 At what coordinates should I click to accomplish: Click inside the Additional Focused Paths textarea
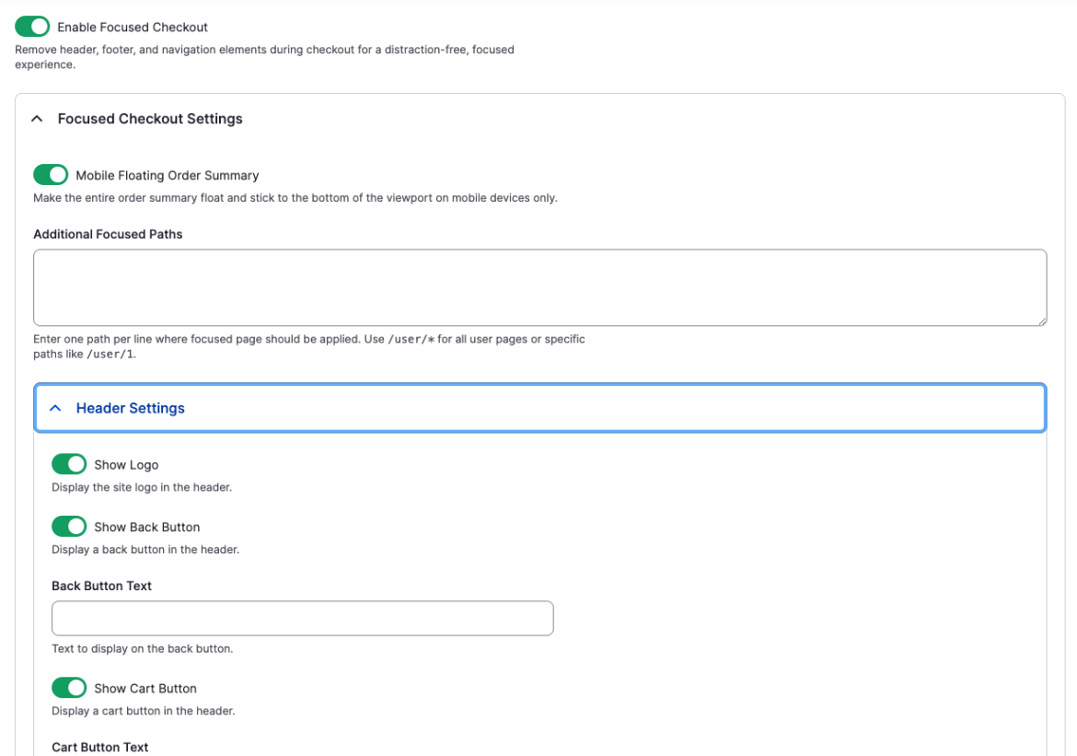click(x=538, y=285)
